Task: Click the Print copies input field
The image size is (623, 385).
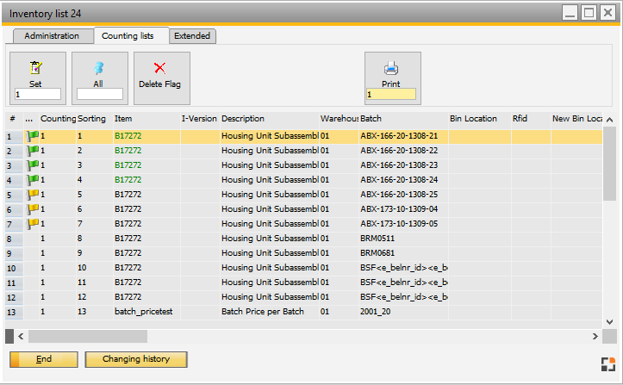Action: tap(391, 95)
